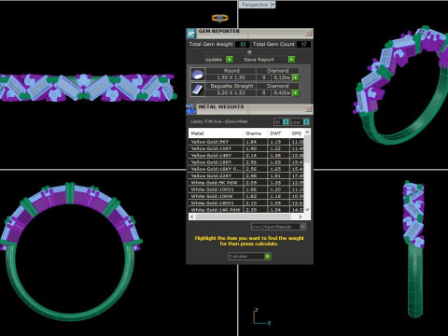Select the Yellow Gold:10KY row
The image size is (448, 336).
(246, 148)
